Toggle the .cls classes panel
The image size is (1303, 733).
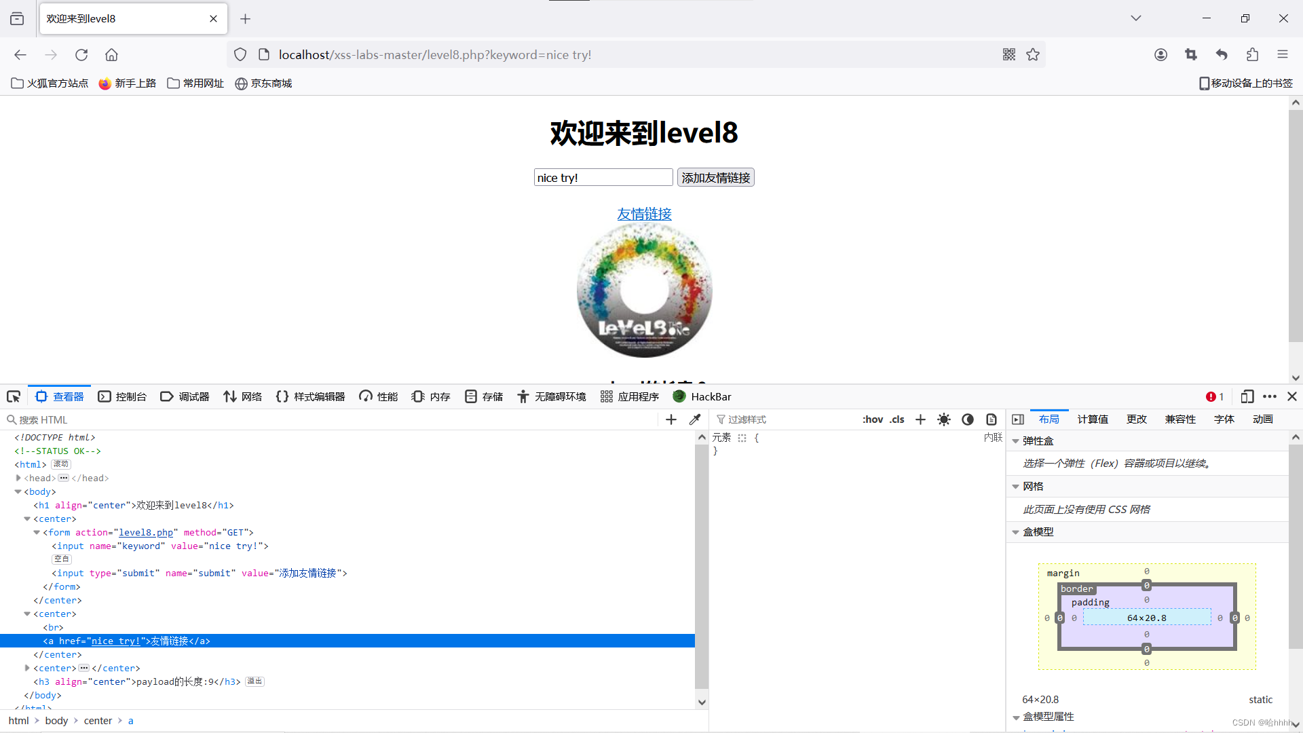pos(897,419)
